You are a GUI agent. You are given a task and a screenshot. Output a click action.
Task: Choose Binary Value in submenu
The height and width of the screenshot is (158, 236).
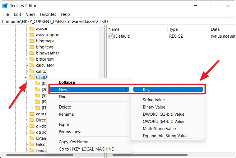click(154, 107)
